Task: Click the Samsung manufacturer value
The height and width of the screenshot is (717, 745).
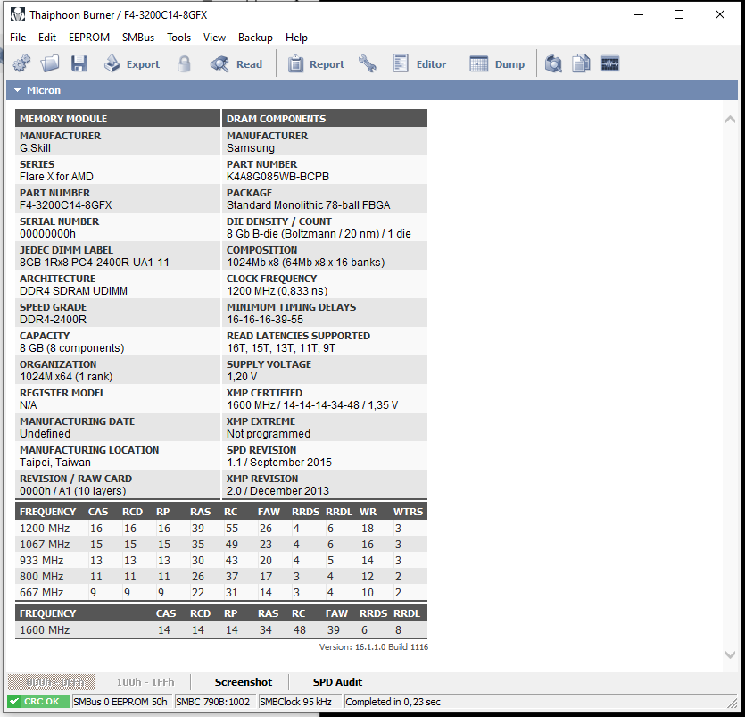Action: tap(251, 148)
